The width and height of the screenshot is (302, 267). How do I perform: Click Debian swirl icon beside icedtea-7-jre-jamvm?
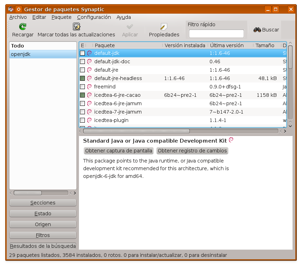click(x=89, y=112)
